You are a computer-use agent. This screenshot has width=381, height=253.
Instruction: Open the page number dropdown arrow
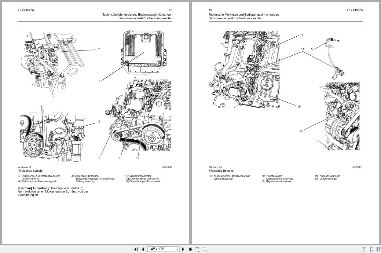pos(178,249)
